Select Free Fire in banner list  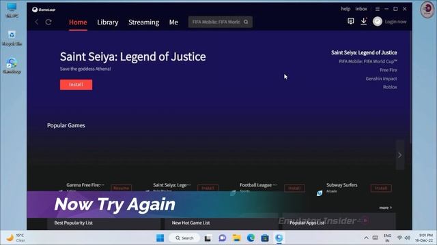[389, 70]
